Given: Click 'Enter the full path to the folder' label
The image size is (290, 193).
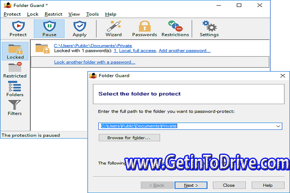Looking at the screenshot, I should (166, 111).
